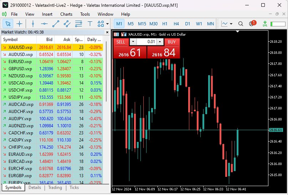This screenshot has height=195, width=288.
Task: Select the text label tool
Action: [90, 24]
